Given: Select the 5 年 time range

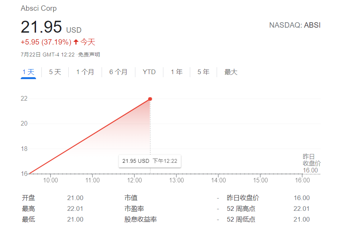Looking at the screenshot, I should [x=203, y=72].
